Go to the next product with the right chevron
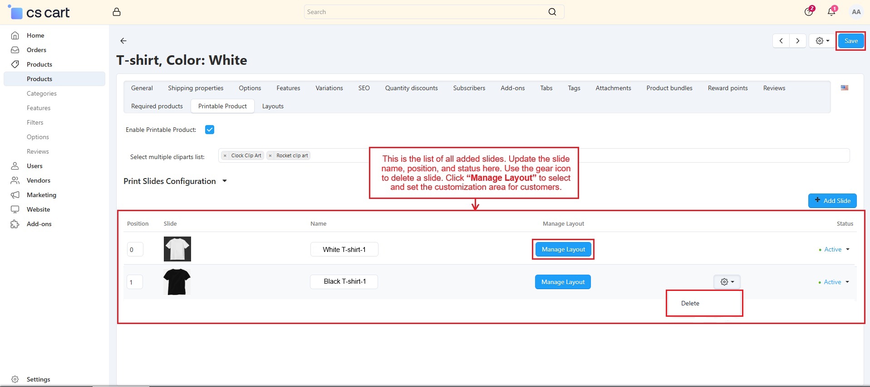The height and width of the screenshot is (387, 870). [797, 41]
